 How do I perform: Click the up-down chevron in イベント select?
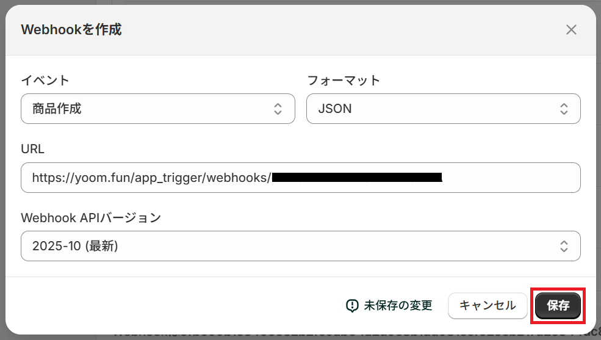point(278,109)
